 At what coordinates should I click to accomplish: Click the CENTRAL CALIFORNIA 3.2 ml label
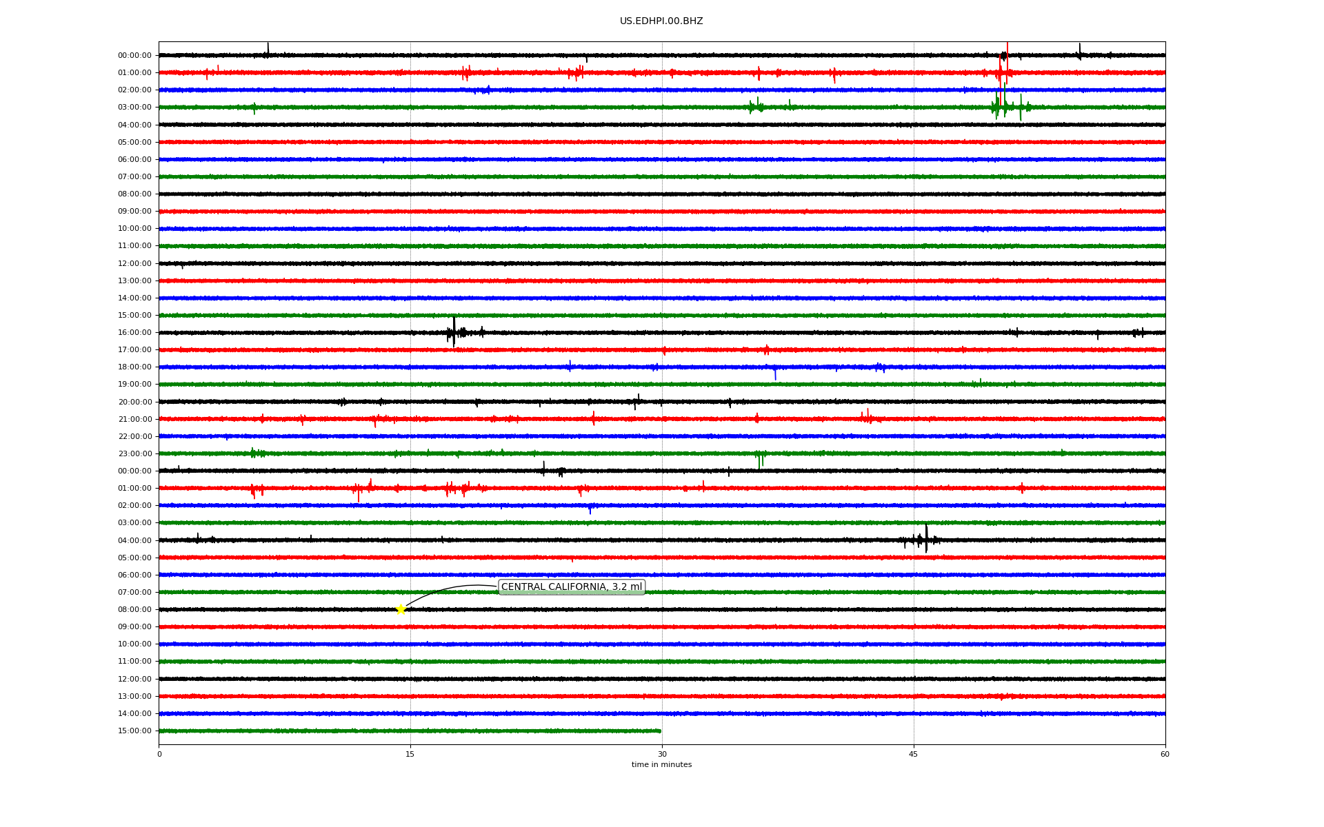pos(571,587)
